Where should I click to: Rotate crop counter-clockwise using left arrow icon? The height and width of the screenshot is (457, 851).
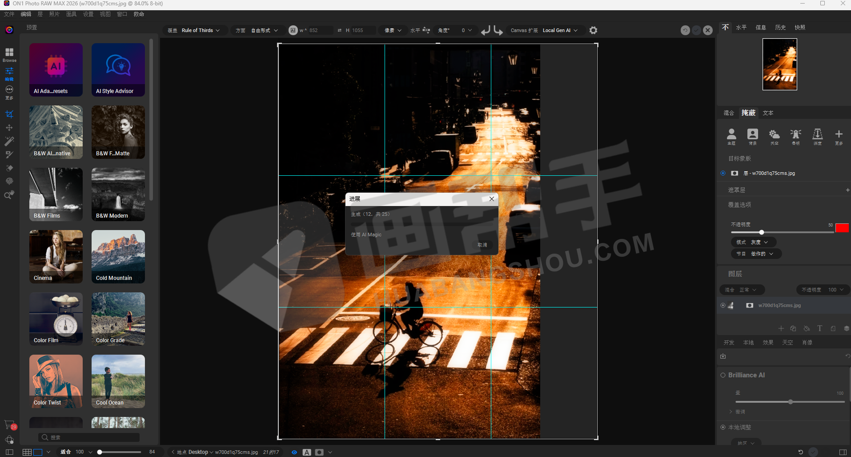(x=486, y=30)
